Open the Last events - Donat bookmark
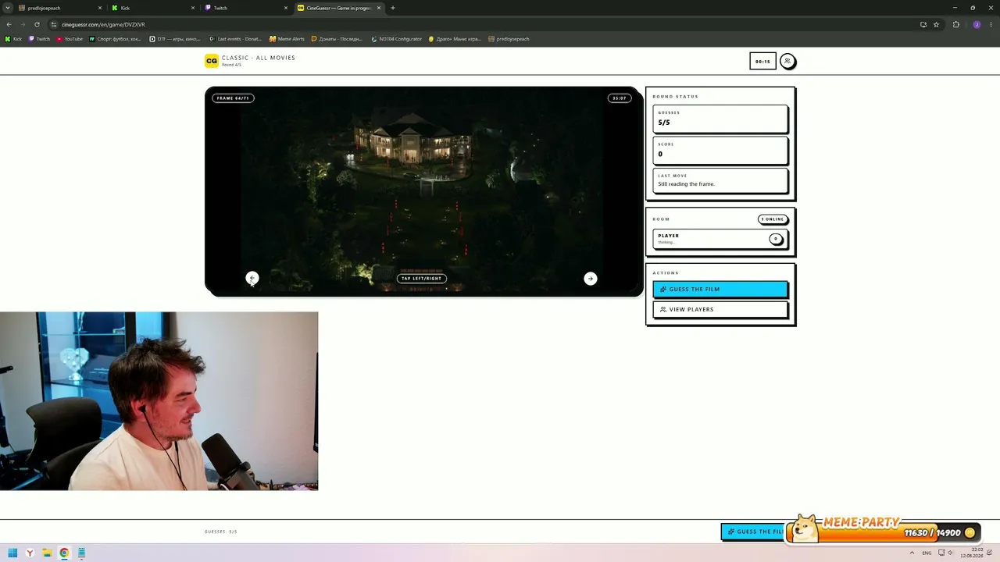 [x=236, y=39]
